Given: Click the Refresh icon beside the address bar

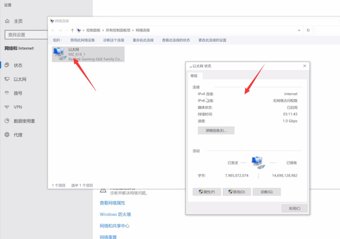Looking at the screenshot, I should pyautogui.click(x=308, y=30).
